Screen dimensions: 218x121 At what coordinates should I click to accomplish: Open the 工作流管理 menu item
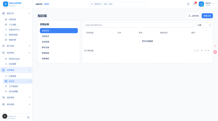[18, 86]
